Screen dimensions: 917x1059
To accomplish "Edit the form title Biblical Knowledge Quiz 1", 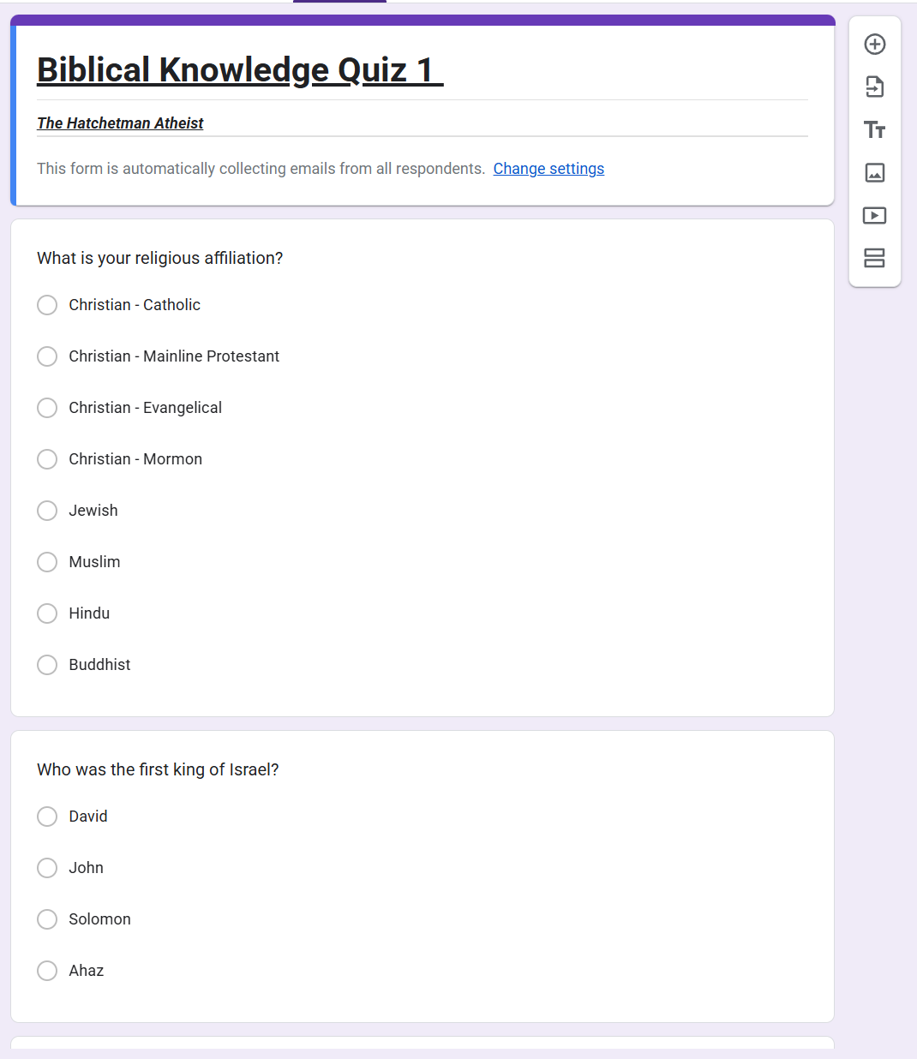I will pos(239,69).
